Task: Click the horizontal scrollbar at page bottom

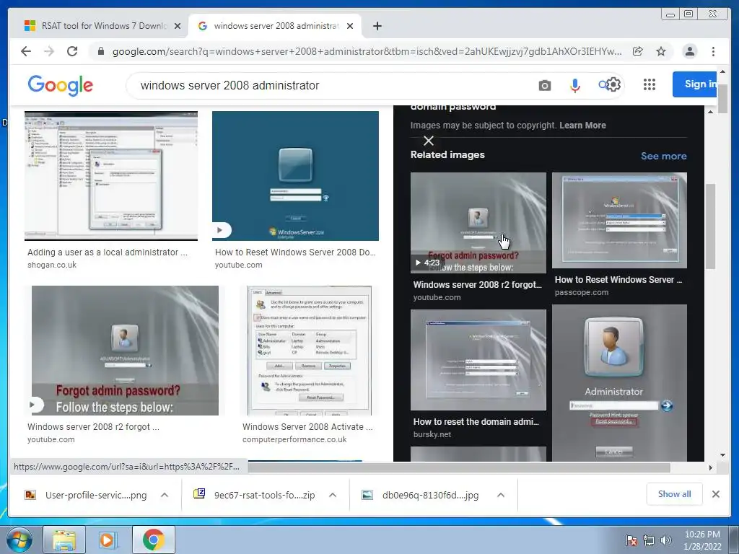Action: 459,467
